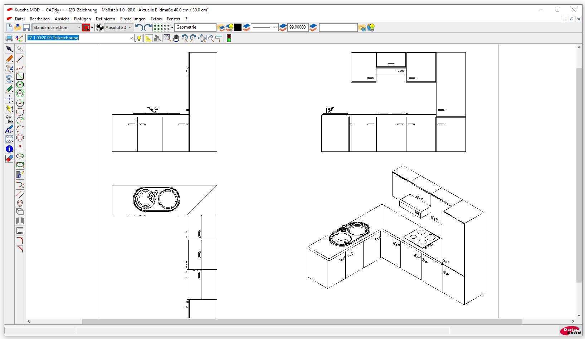Image resolution: width=585 pixels, height=339 pixels.
Task: Click the zoom window magnifier icon
Action: [x=167, y=38]
